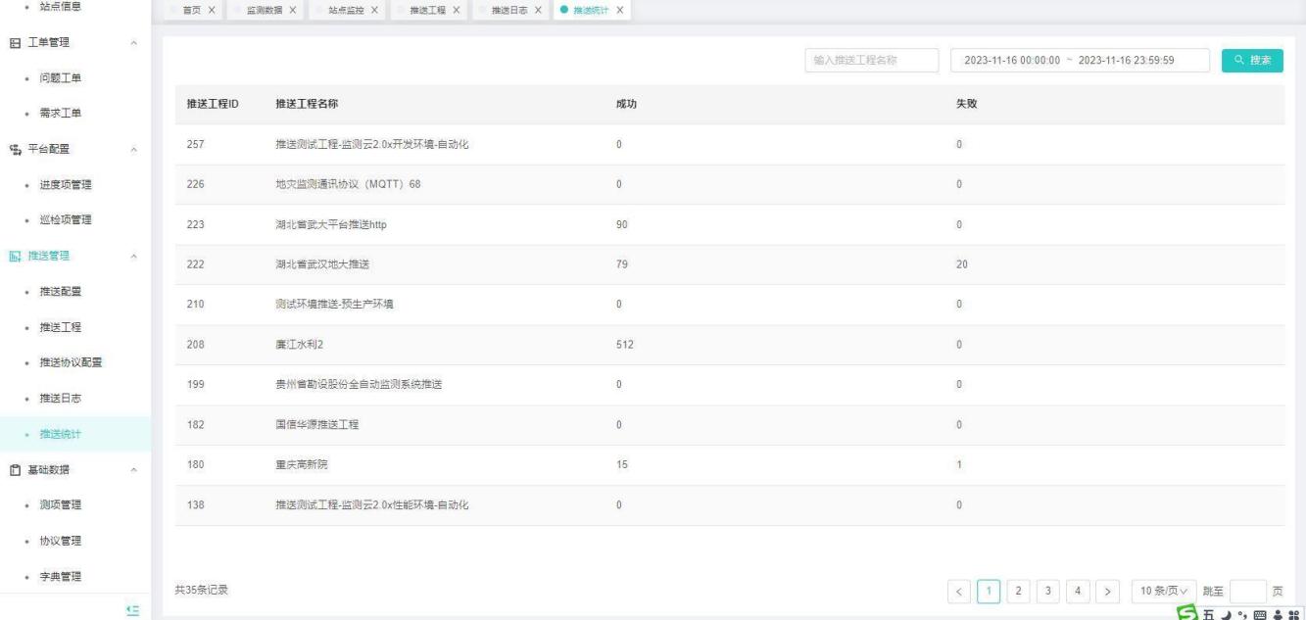
Task: Click the 搜索 button
Action: (1252, 60)
